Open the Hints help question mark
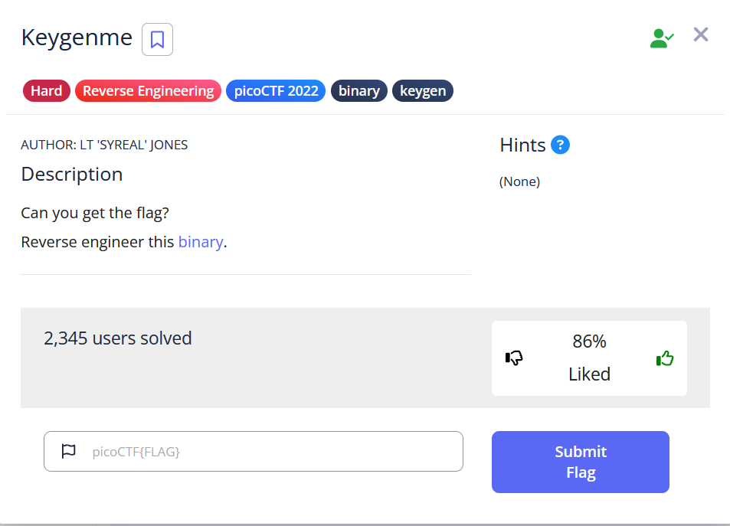730x526 pixels. click(x=560, y=145)
